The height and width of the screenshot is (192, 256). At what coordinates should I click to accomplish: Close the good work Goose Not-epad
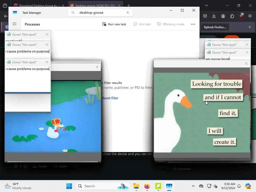47,34
